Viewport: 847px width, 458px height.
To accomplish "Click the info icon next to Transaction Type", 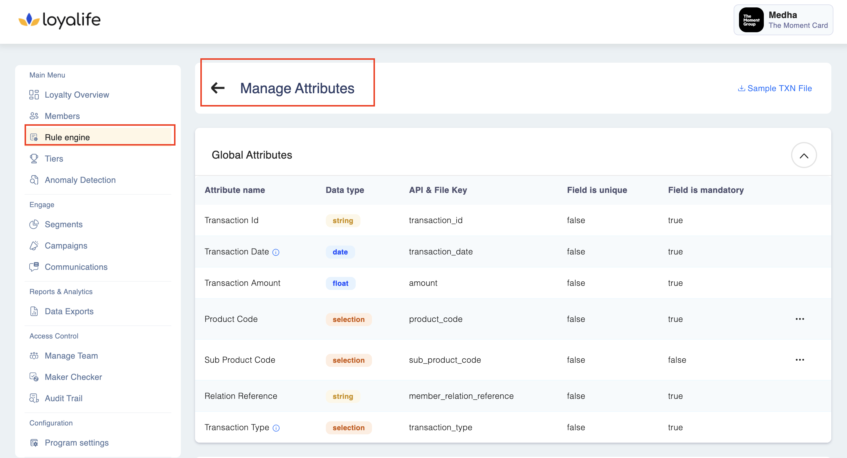I will click(276, 428).
